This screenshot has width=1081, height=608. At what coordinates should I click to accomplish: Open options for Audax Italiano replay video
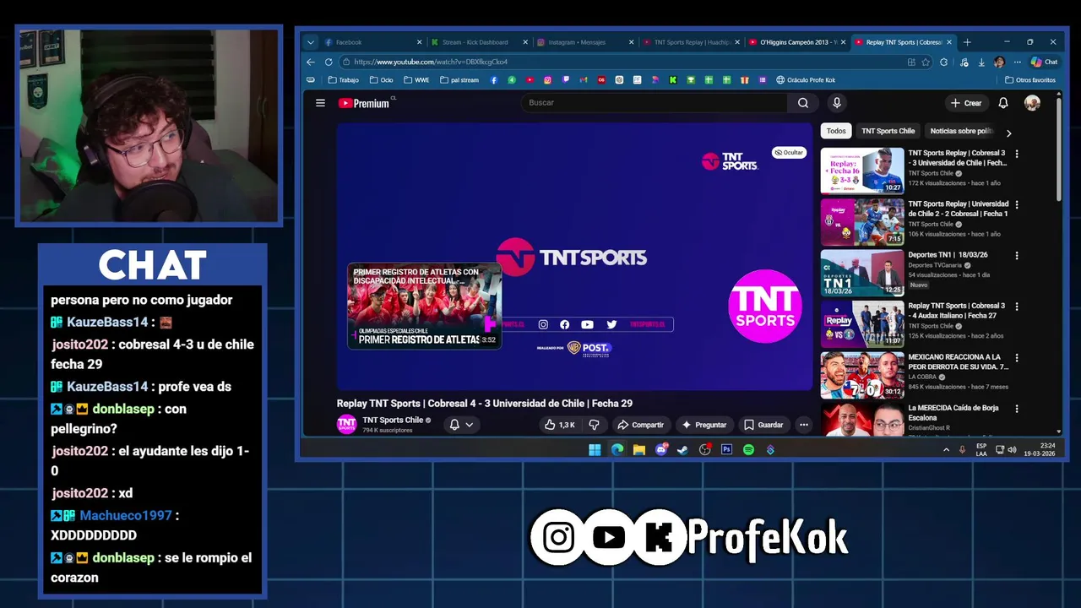tap(1017, 307)
